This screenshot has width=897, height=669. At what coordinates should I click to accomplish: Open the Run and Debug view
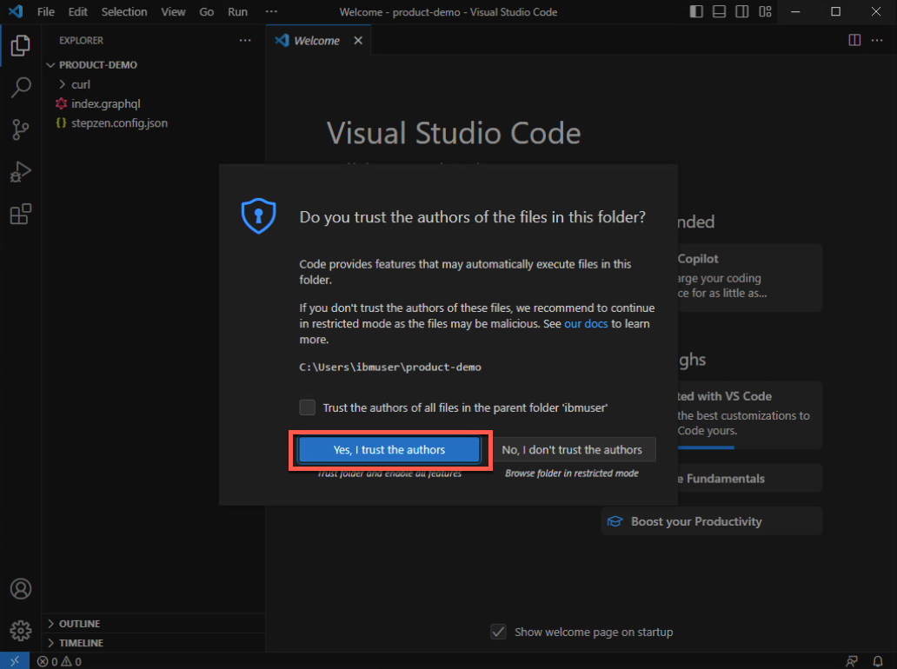click(21, 172)
